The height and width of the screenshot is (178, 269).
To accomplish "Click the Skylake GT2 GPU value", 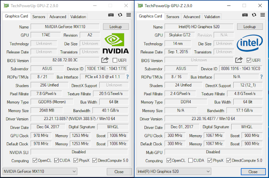I will [179, 35].
